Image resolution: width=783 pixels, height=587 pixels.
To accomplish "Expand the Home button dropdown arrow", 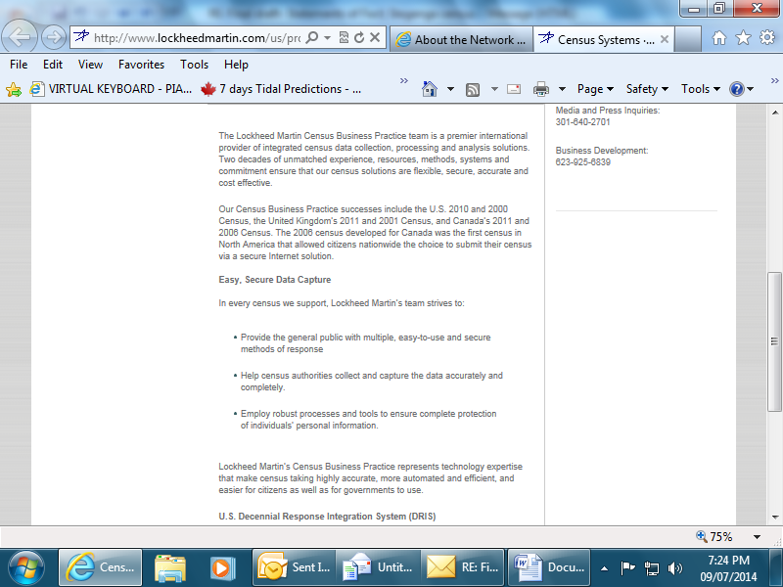I will pyautogui.click(x=450, y=89).
